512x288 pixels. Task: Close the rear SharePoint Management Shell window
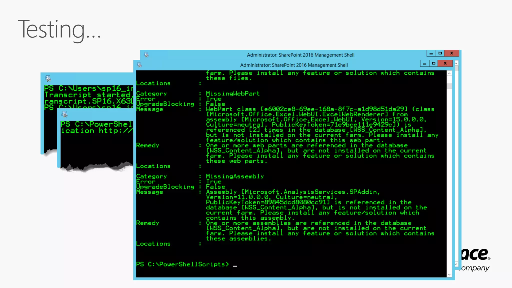click(x=452, y=53)
